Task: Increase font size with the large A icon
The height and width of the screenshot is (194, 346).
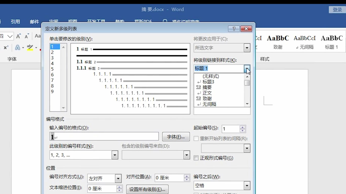Action: (x=18, y=36)
